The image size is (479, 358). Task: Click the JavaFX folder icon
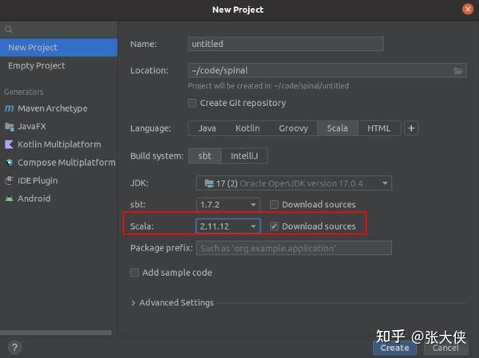tap(10, 127)
